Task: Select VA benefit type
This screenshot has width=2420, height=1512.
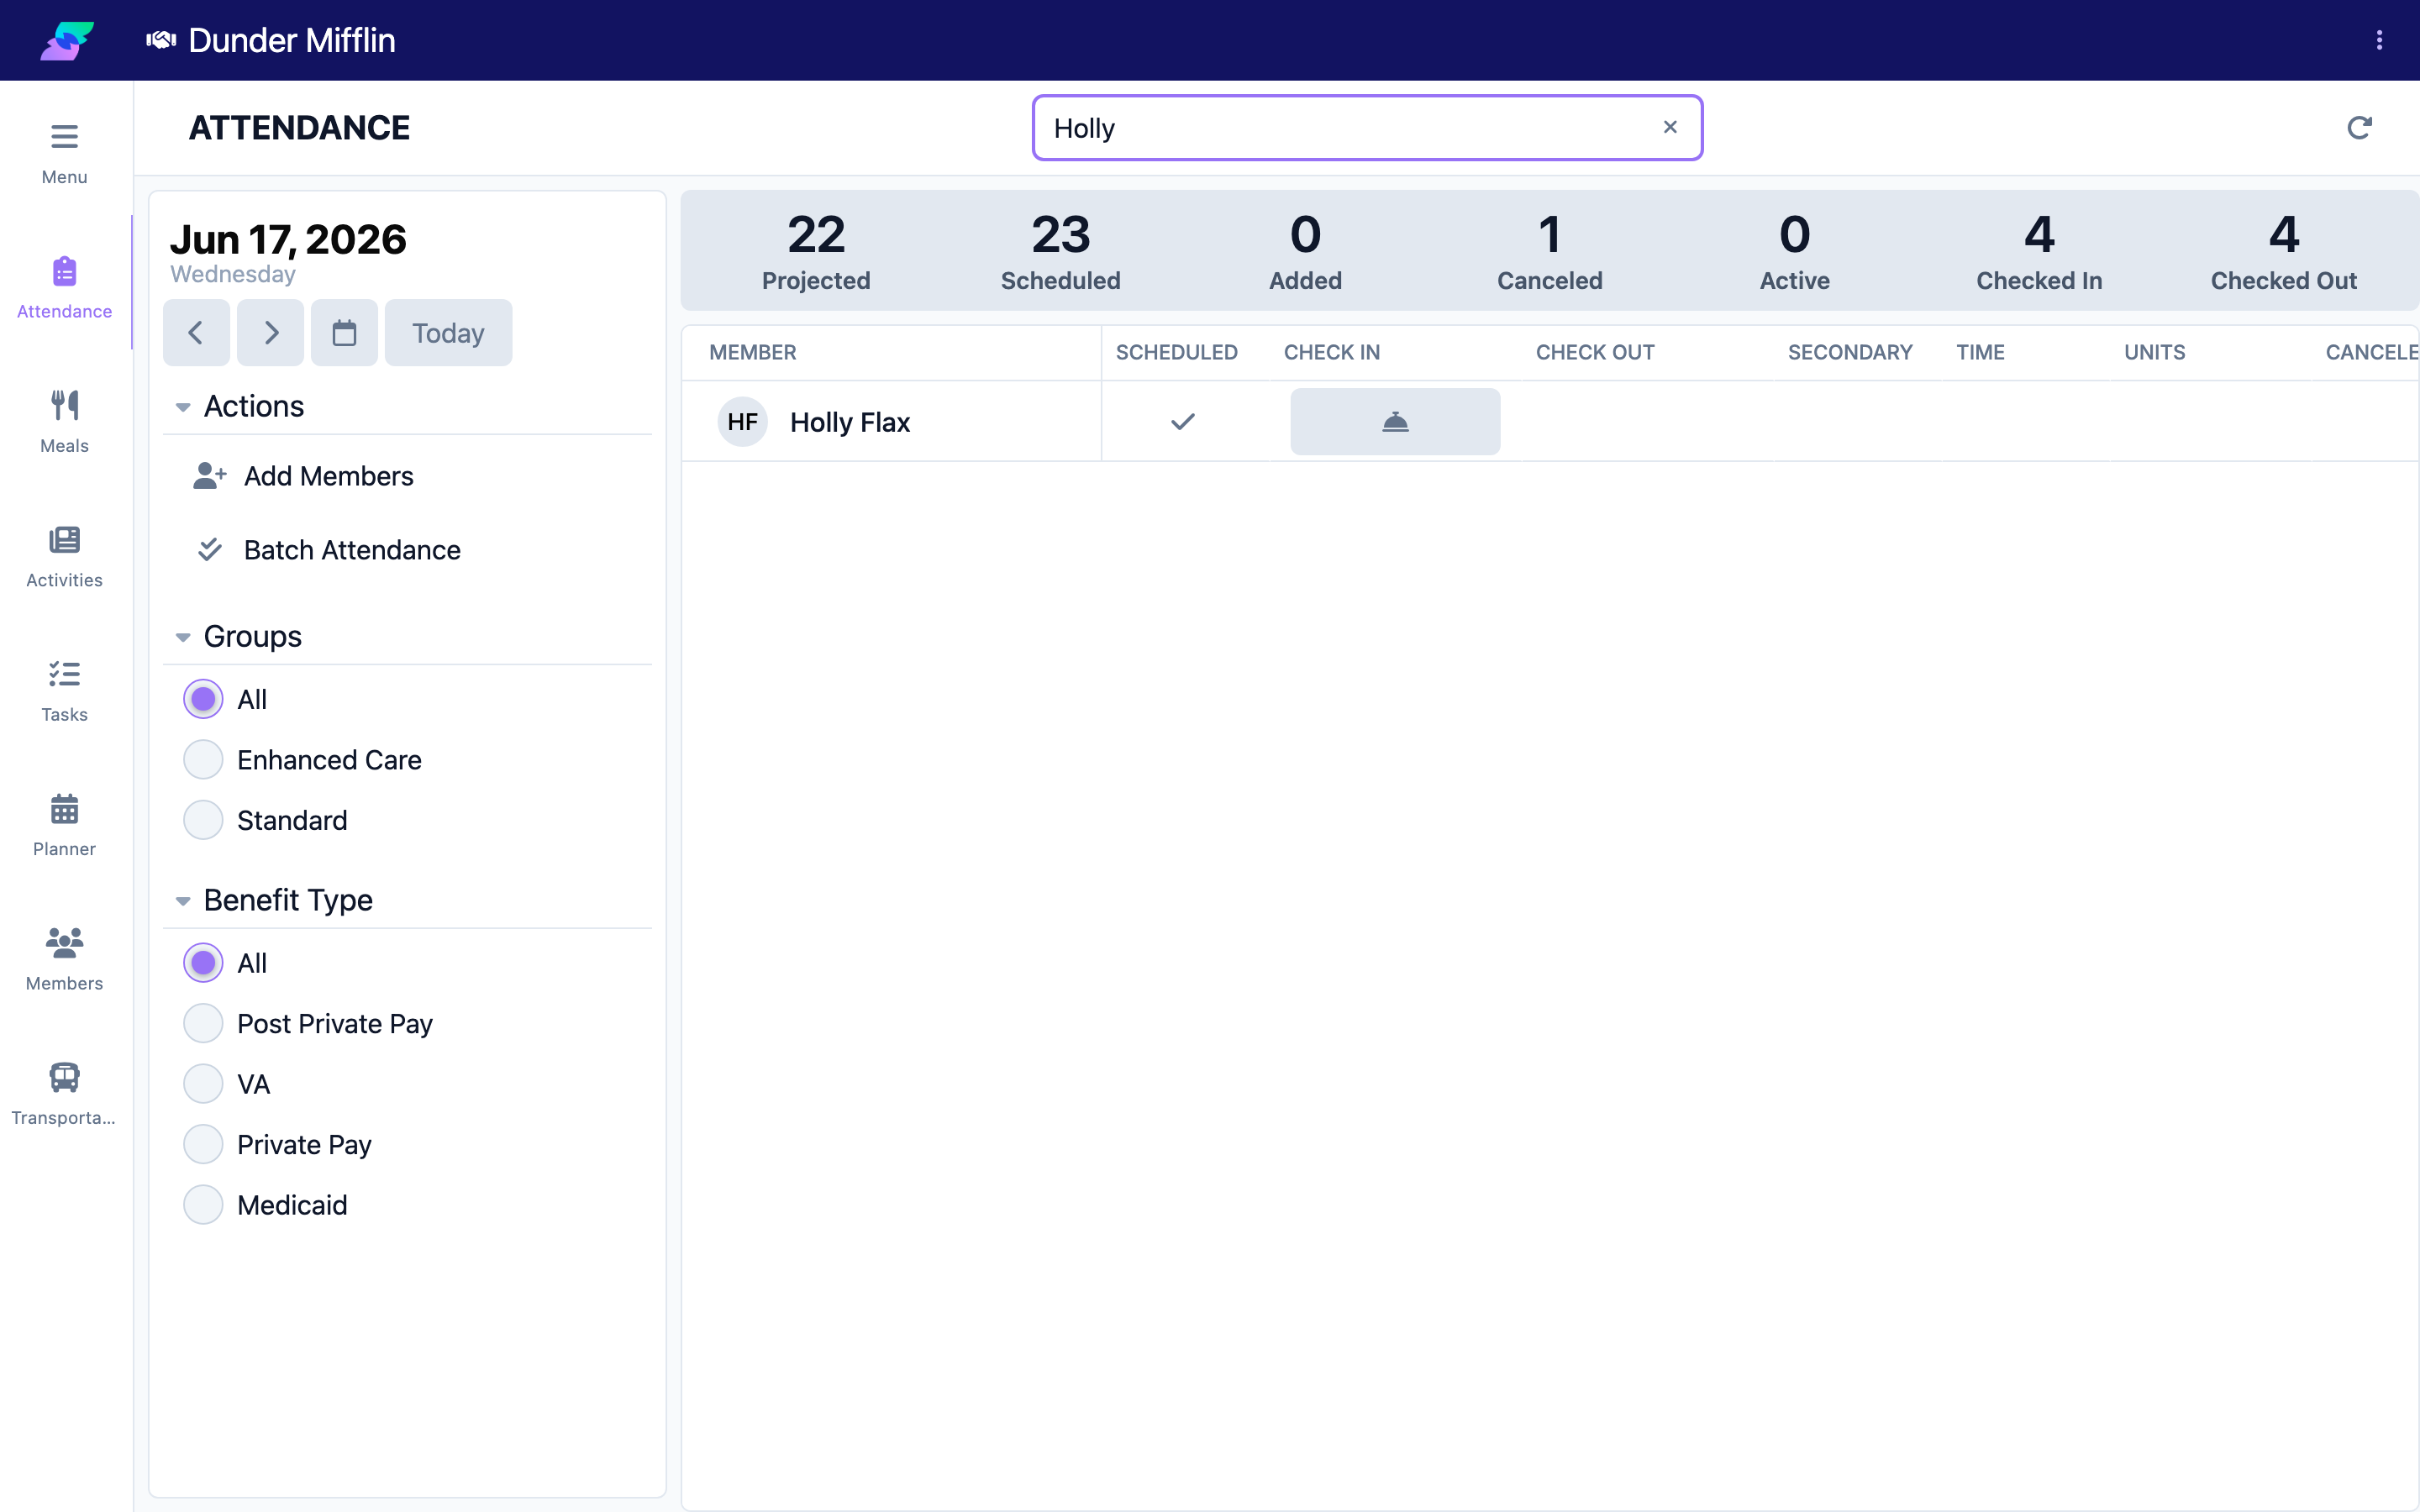Action: [203, 1084]
